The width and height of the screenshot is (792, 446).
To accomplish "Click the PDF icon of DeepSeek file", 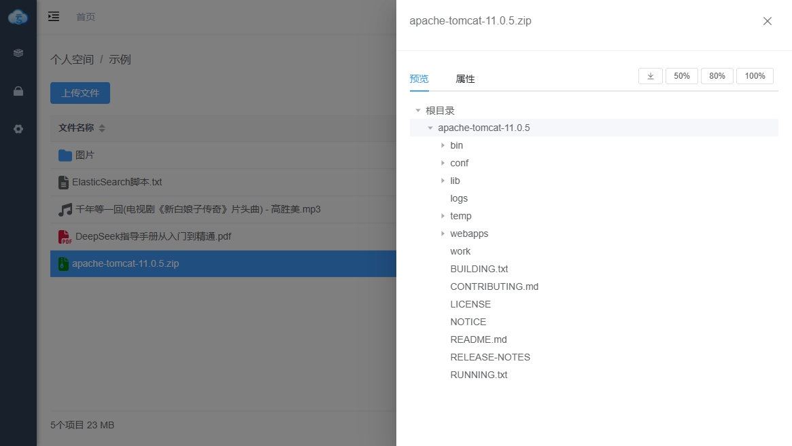I will point(65,237).
